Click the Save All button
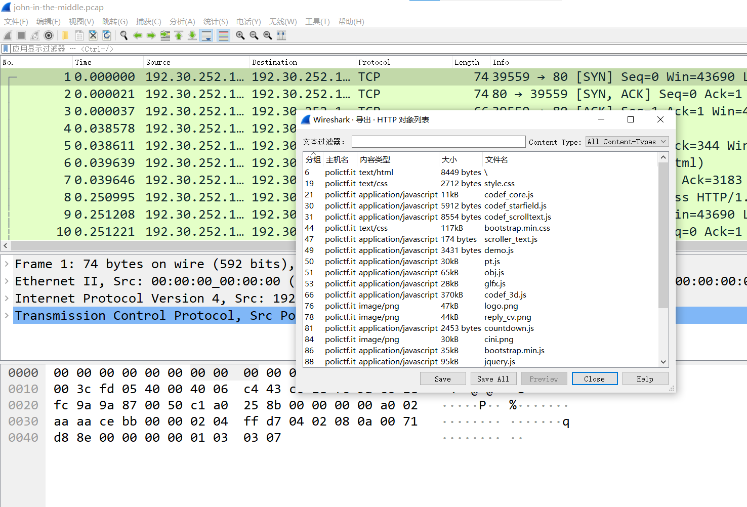The height and width of the screenshot is (507, 747). point(493,379)
